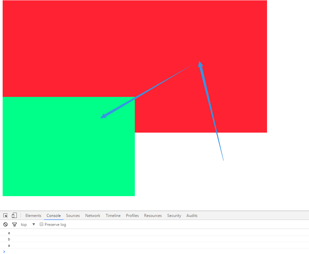Screen dimensions: 309x254
Task: Expand the execution context selector
Action: point(34,224)
